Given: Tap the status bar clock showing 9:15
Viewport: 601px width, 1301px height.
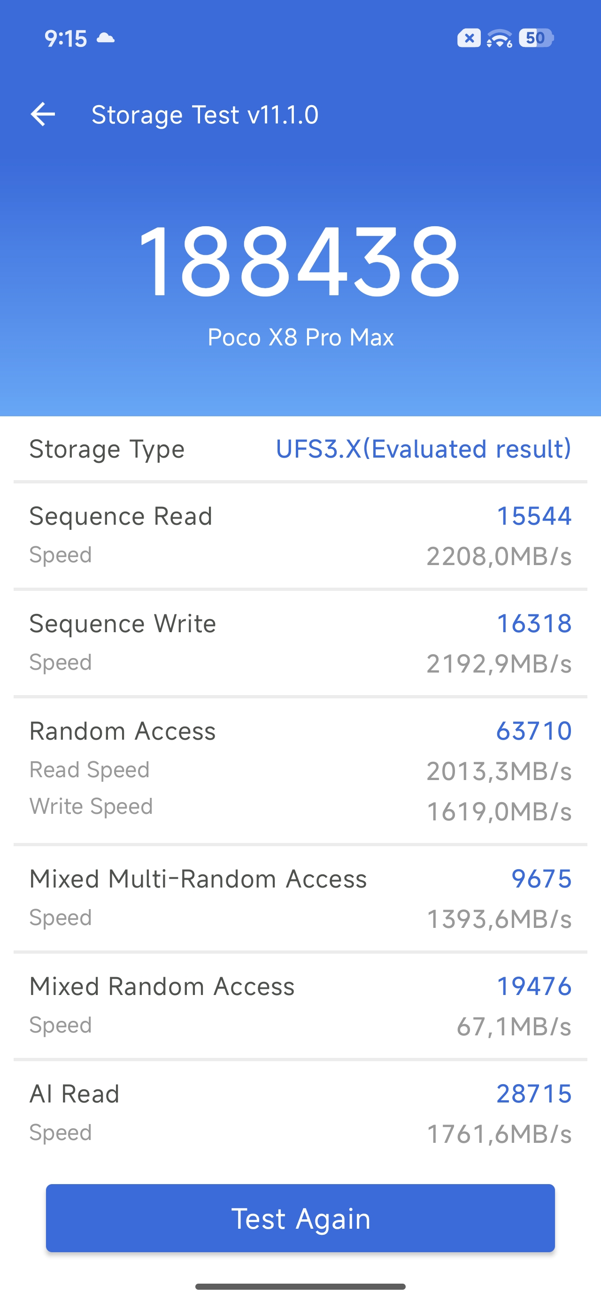Looking at the screenshot, I should tap(66, 38).
